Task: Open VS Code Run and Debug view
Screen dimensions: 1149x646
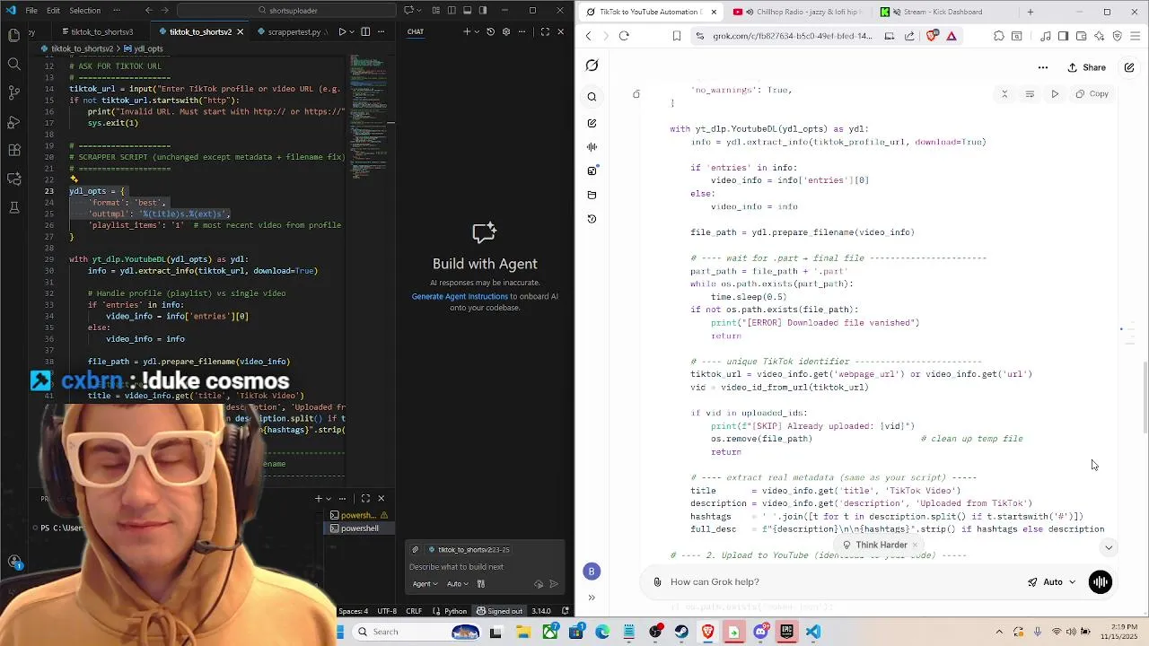Action: point(13,121)
